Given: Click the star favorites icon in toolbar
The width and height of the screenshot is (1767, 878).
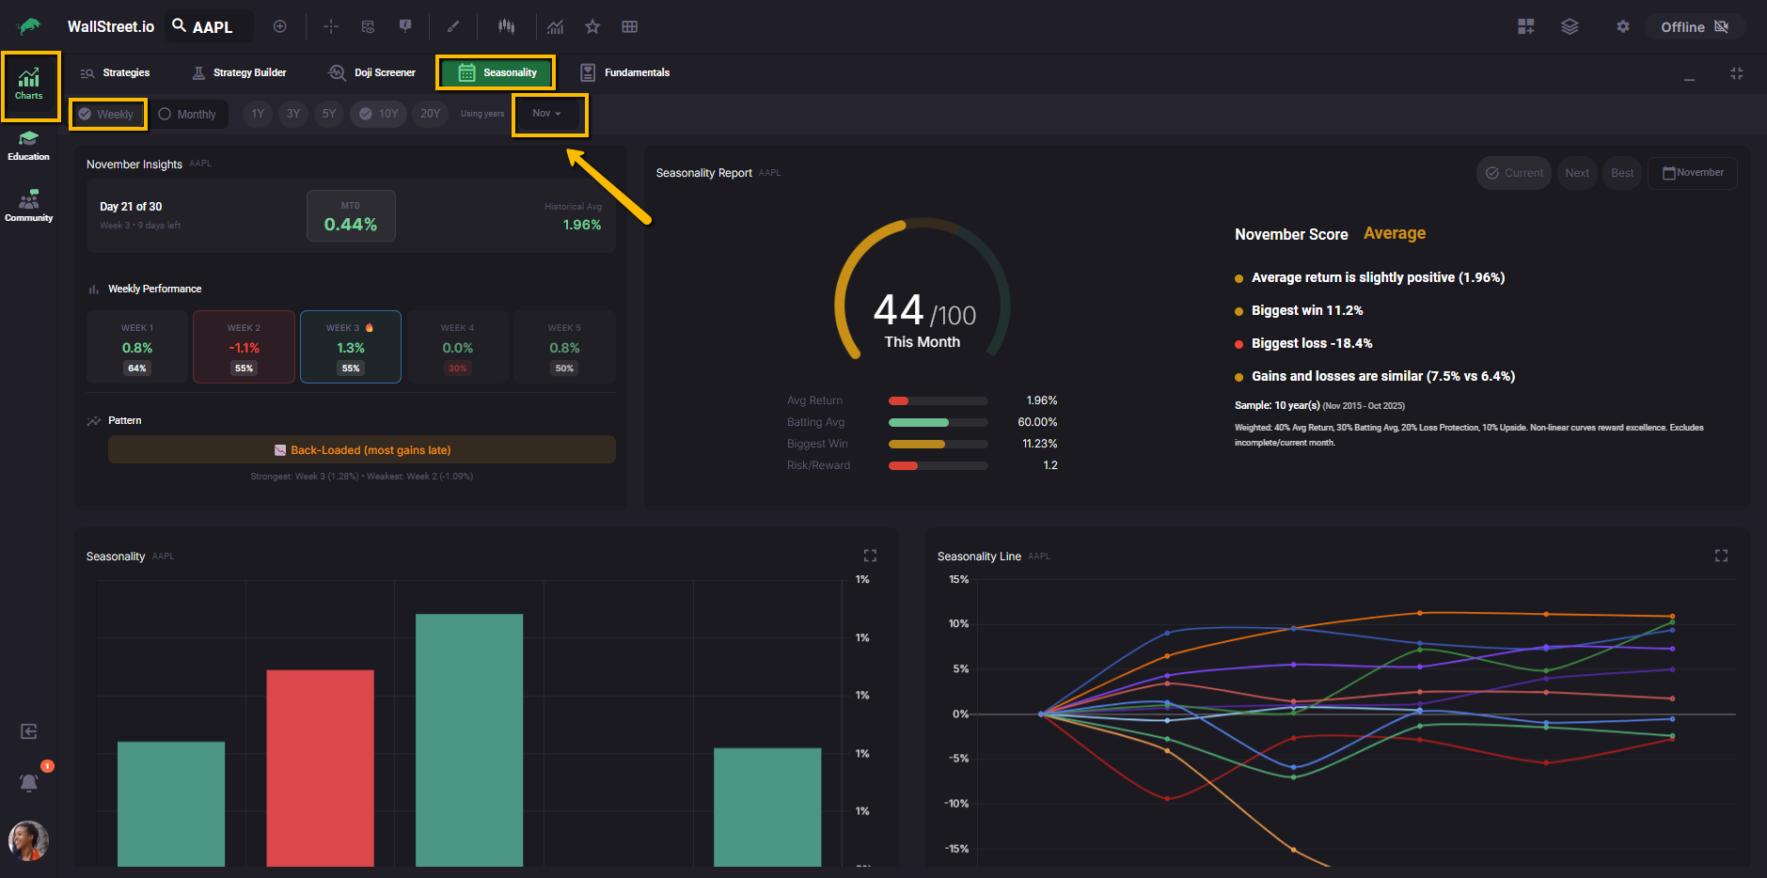Looking at the screenshot, I should click(592, 26).
